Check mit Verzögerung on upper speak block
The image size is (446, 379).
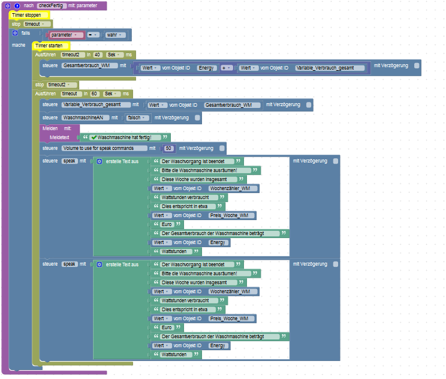tap(336, 161)
